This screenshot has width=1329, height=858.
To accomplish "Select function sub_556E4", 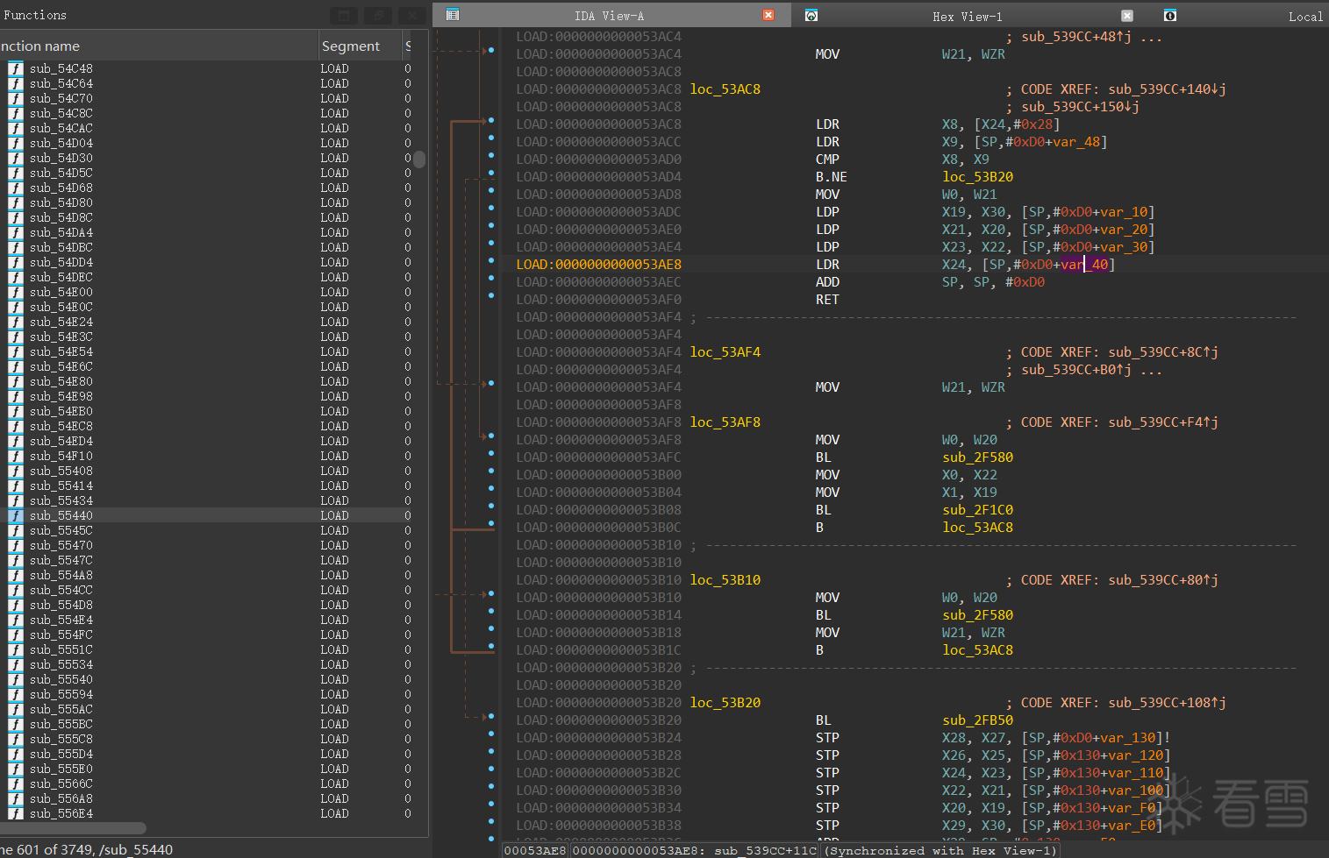I will (x=61, y=813).
